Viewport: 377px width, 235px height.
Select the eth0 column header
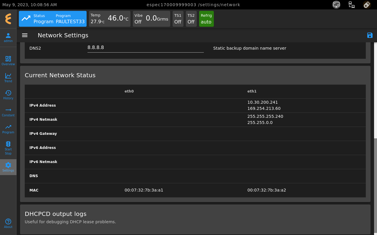click(x=129, y=91)
